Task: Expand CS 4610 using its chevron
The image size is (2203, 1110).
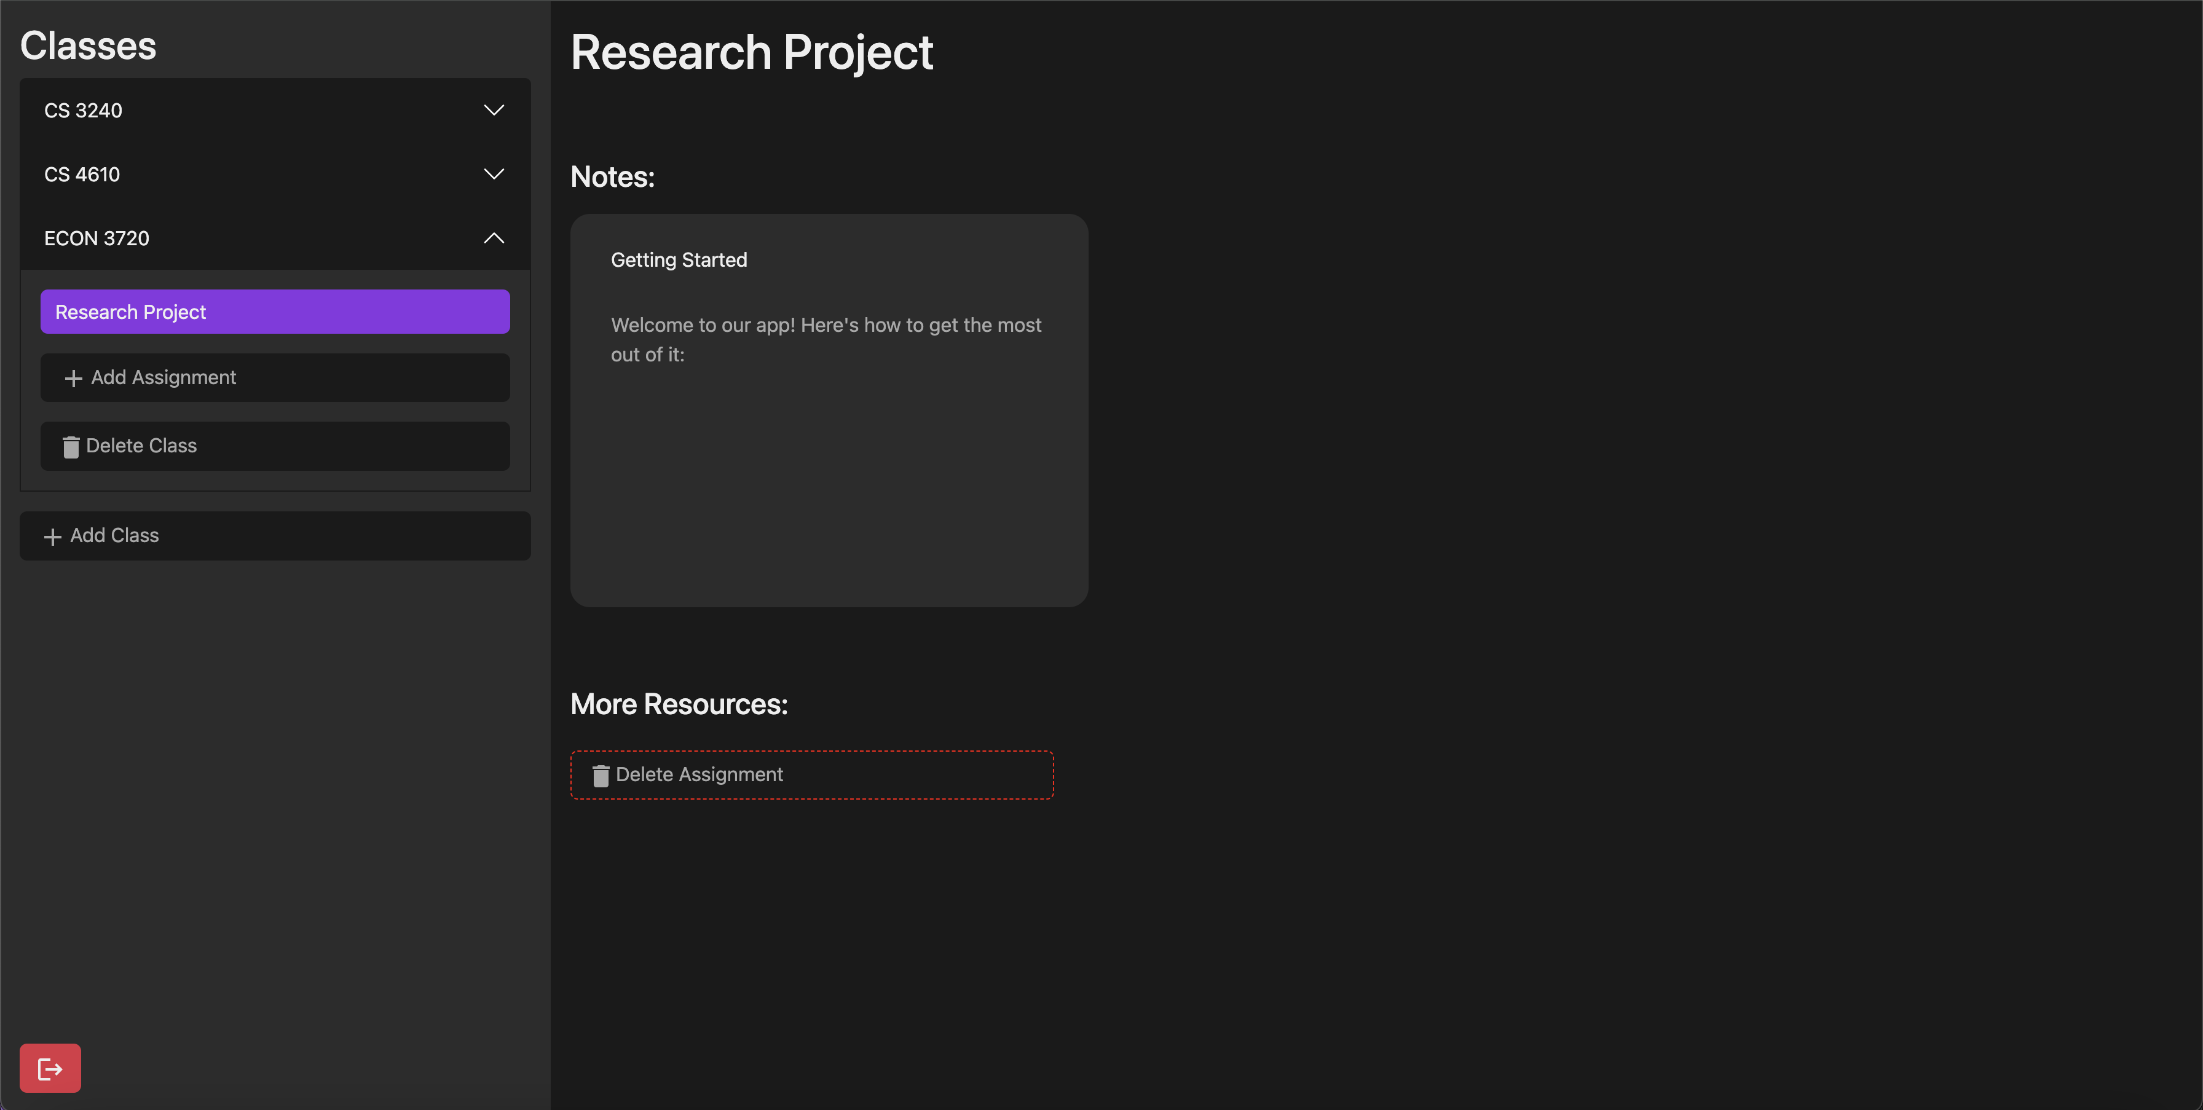Action: (494, 175)
